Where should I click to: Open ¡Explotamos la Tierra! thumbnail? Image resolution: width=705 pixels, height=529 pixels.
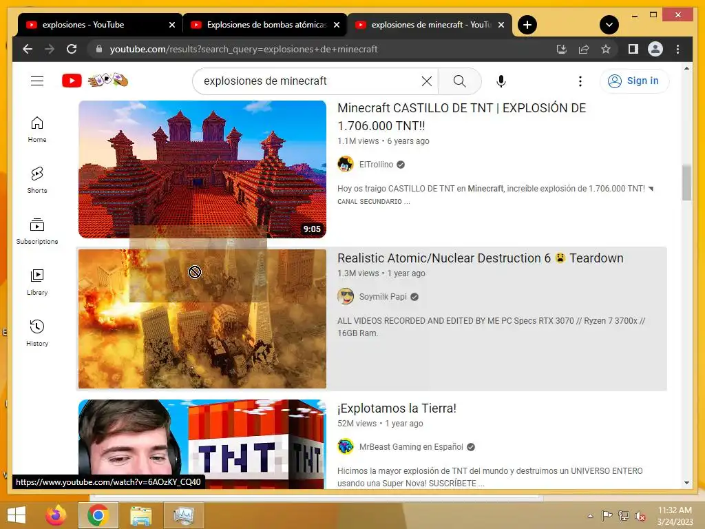pos(202,444)
